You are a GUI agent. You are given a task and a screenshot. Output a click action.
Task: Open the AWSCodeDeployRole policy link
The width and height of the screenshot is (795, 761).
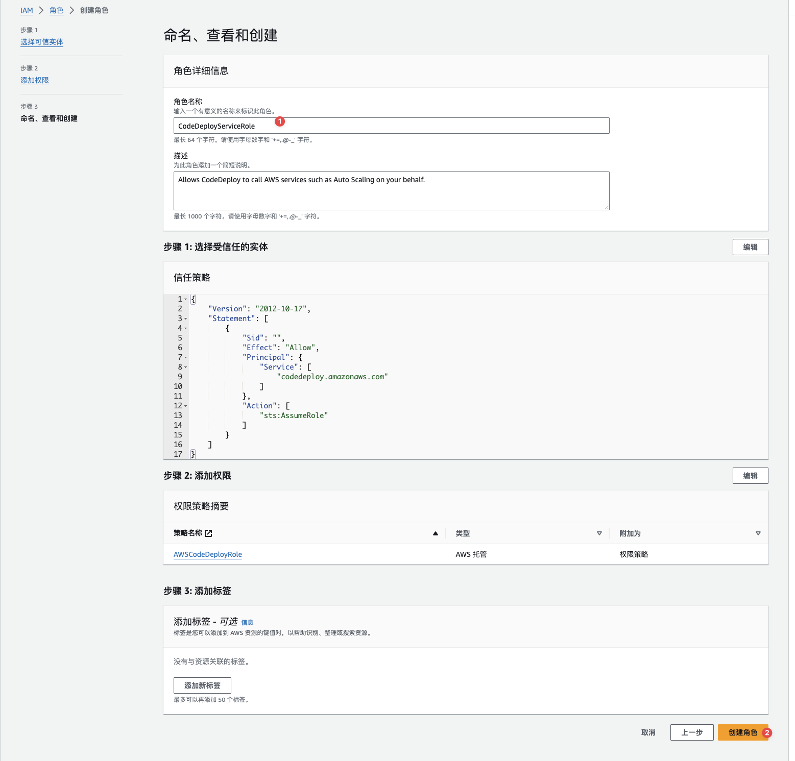[x=208, y=554]
